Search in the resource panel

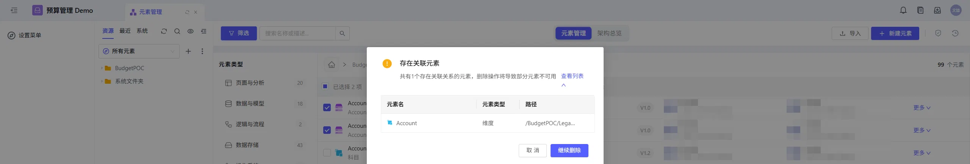tap(177, 31)
